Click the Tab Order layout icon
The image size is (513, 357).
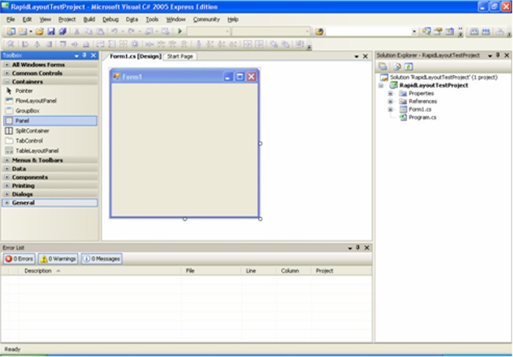pyautogui.click(x=300, y=44)
